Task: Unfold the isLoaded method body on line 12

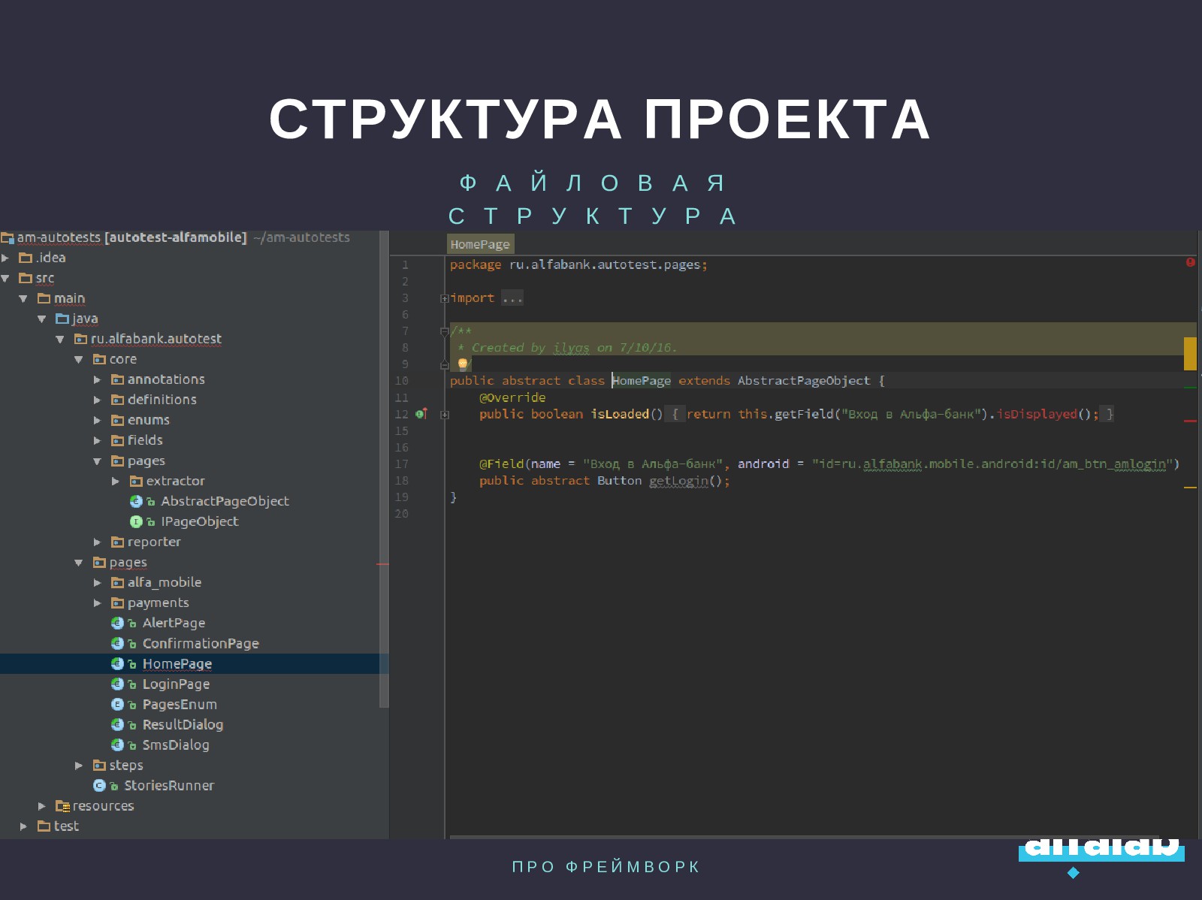Action: (x=445, y=414)
